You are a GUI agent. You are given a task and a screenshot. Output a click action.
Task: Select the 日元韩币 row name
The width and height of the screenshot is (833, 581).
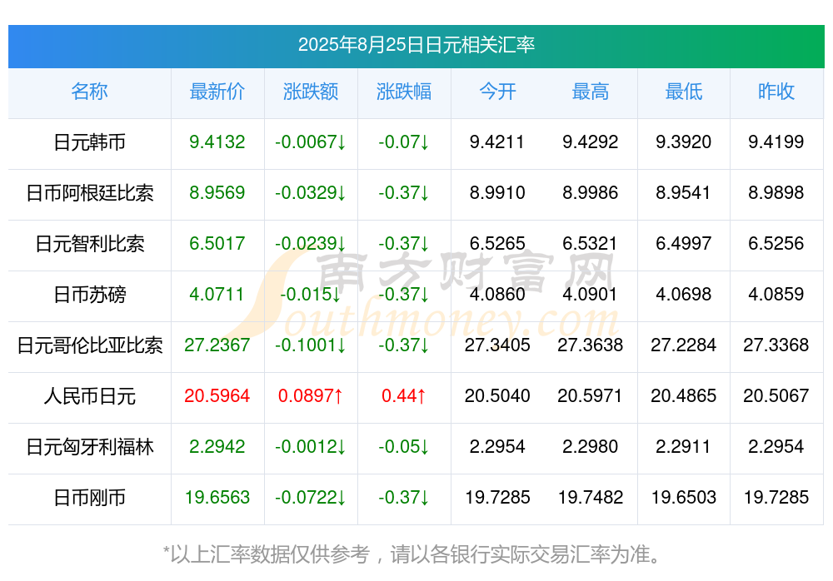tap(89, 142)
